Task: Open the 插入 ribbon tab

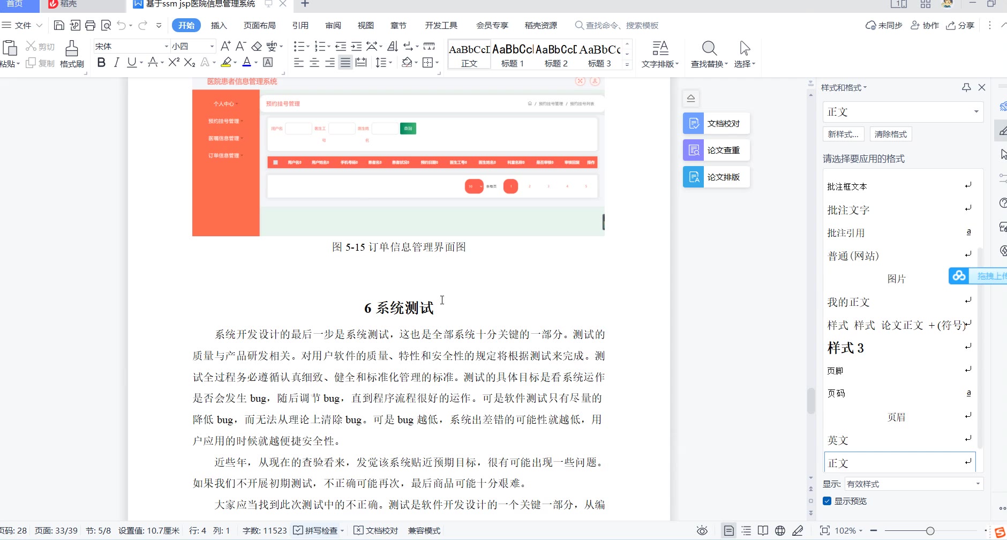Action: point(219,25)
